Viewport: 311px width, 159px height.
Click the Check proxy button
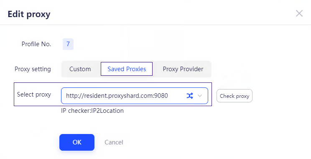click(235, 96)
